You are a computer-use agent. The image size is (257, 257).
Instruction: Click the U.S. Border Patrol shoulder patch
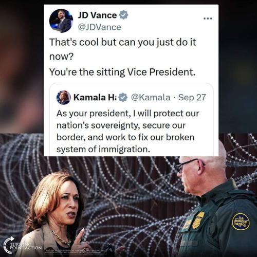(241, 222)
